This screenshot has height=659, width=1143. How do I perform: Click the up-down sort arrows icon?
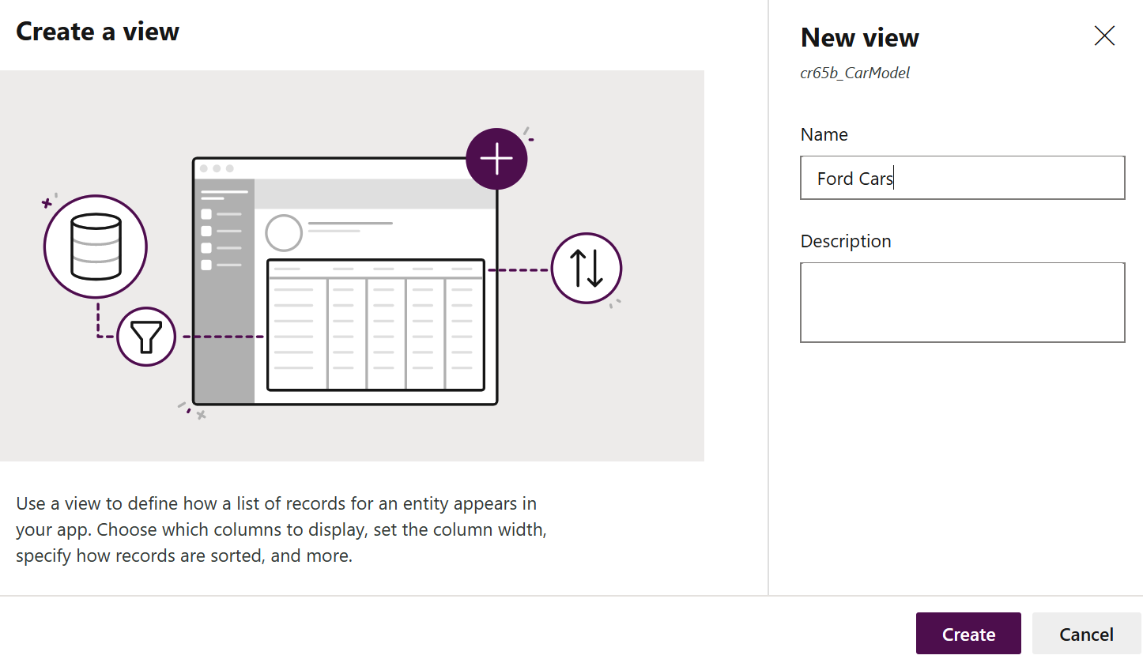coord(587,268)
